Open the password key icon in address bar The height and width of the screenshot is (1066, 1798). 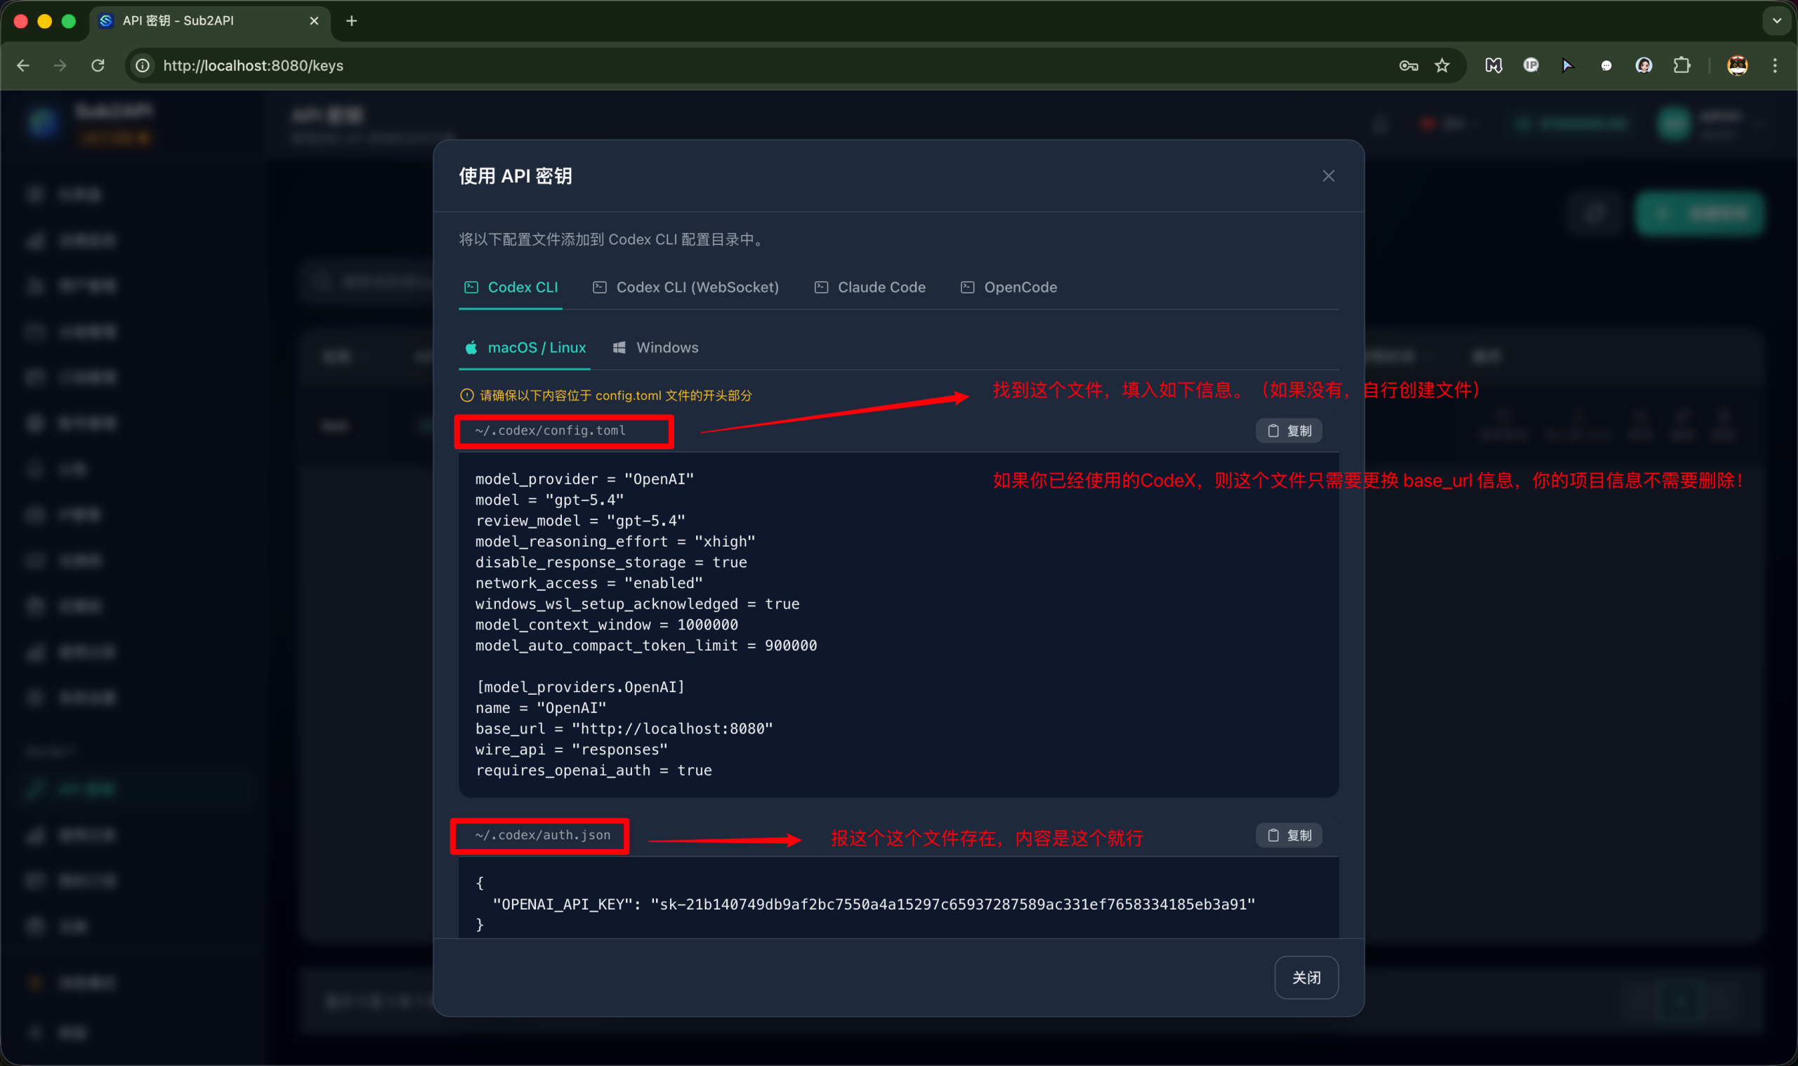tap(1407, 65)
